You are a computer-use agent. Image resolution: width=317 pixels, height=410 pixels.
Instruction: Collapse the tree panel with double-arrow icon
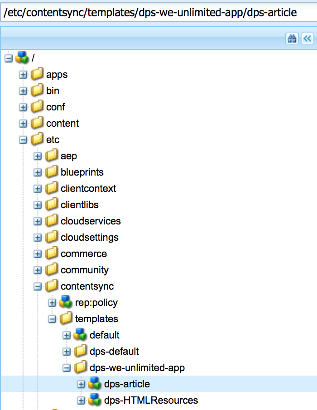307,39
